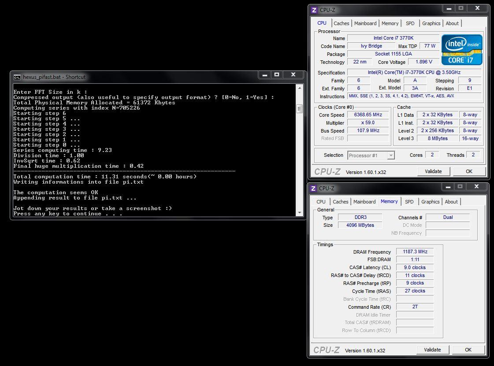Close the bottom CPU-Z Memory window

[x=476, y=186]
